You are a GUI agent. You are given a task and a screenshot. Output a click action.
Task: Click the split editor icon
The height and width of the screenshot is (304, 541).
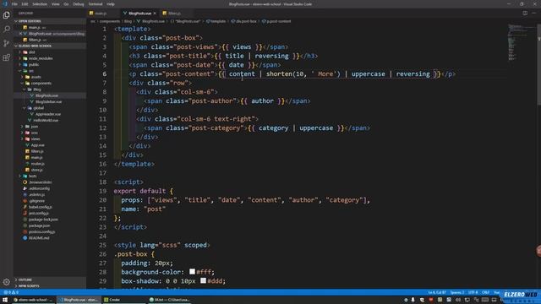pos(525,14)
